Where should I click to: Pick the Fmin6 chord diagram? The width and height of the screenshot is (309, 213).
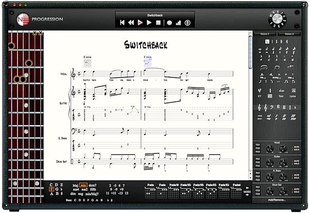(x=236, y=191)
